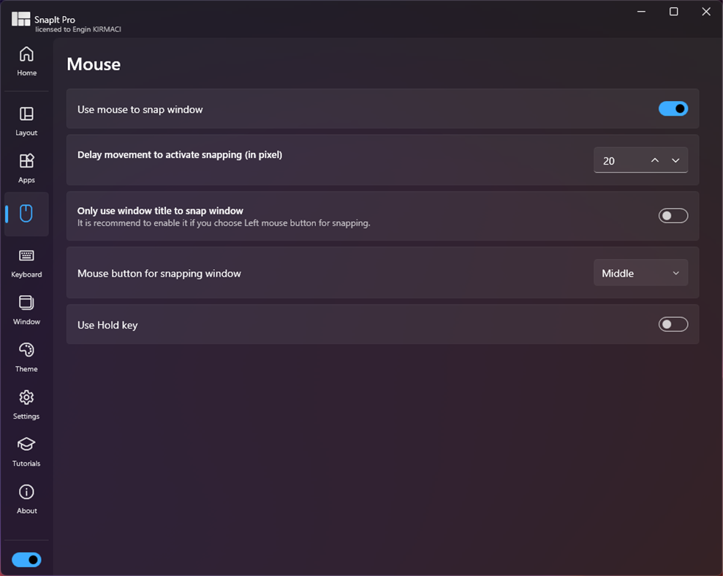Open the Apps sidebar icon
The image size is (723, 576).
26,162
